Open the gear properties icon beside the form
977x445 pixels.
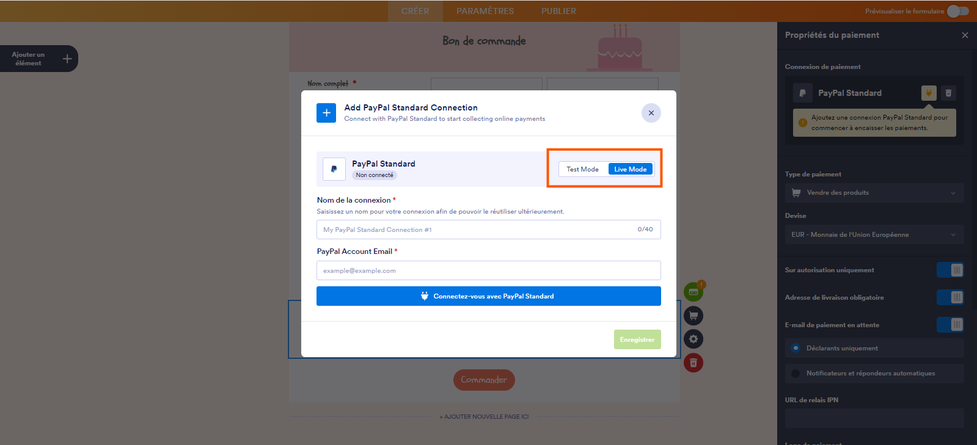693,339
